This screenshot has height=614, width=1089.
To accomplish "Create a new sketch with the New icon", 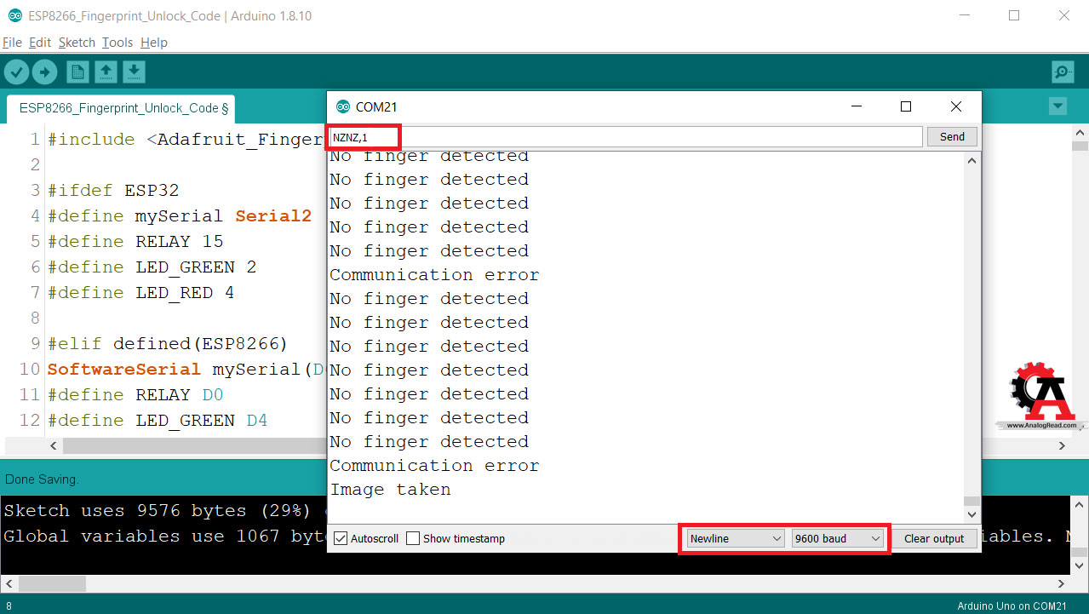I will (x=77, y=72).
